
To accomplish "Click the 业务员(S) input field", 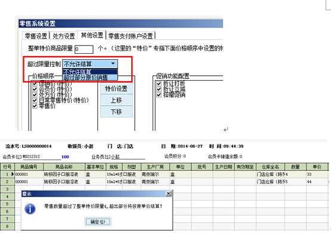I will 128,157.
